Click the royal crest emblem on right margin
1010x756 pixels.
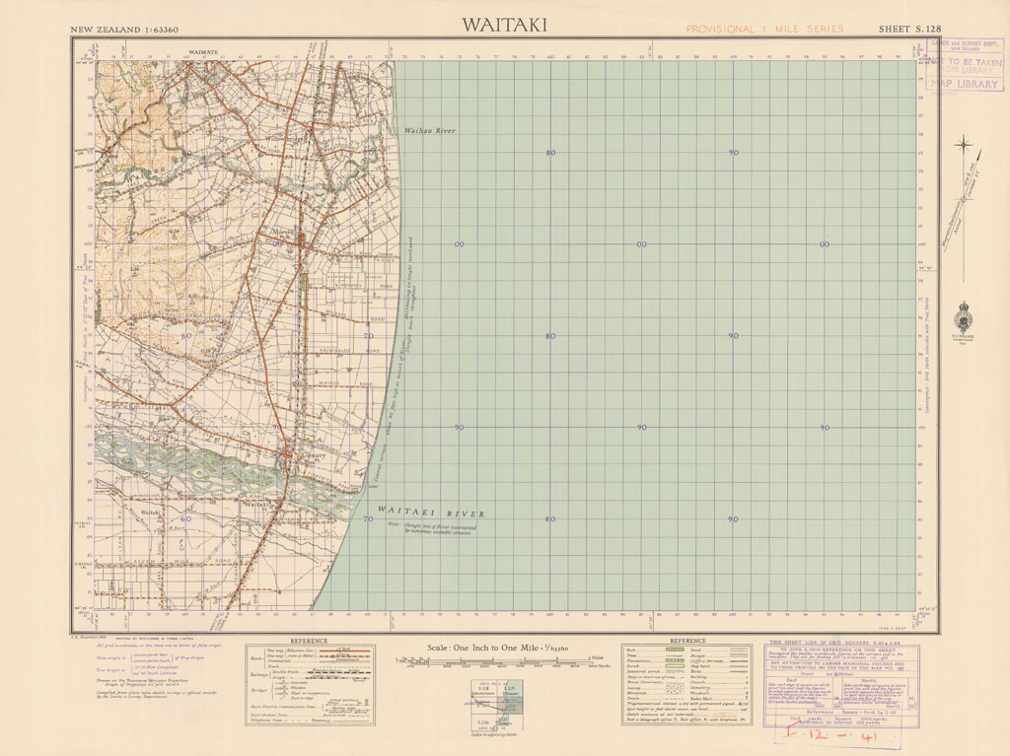962,318
